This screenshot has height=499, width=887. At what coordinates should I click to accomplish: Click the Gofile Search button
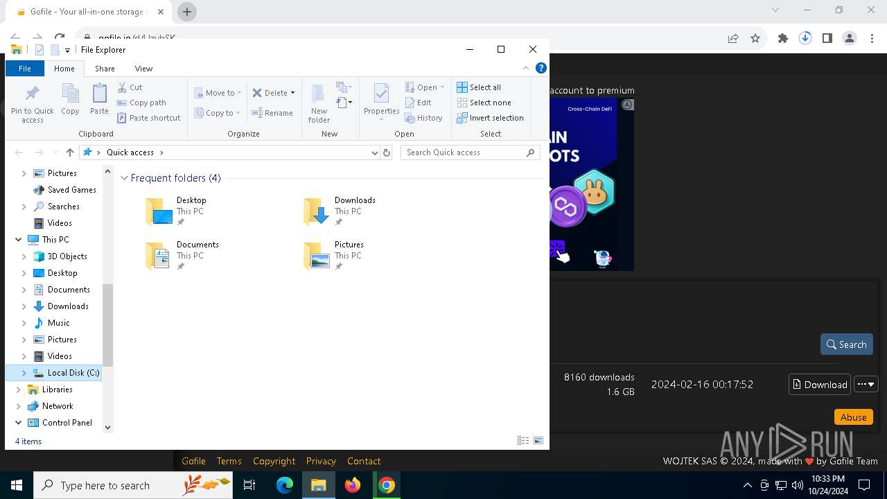(x=846, y=344)
